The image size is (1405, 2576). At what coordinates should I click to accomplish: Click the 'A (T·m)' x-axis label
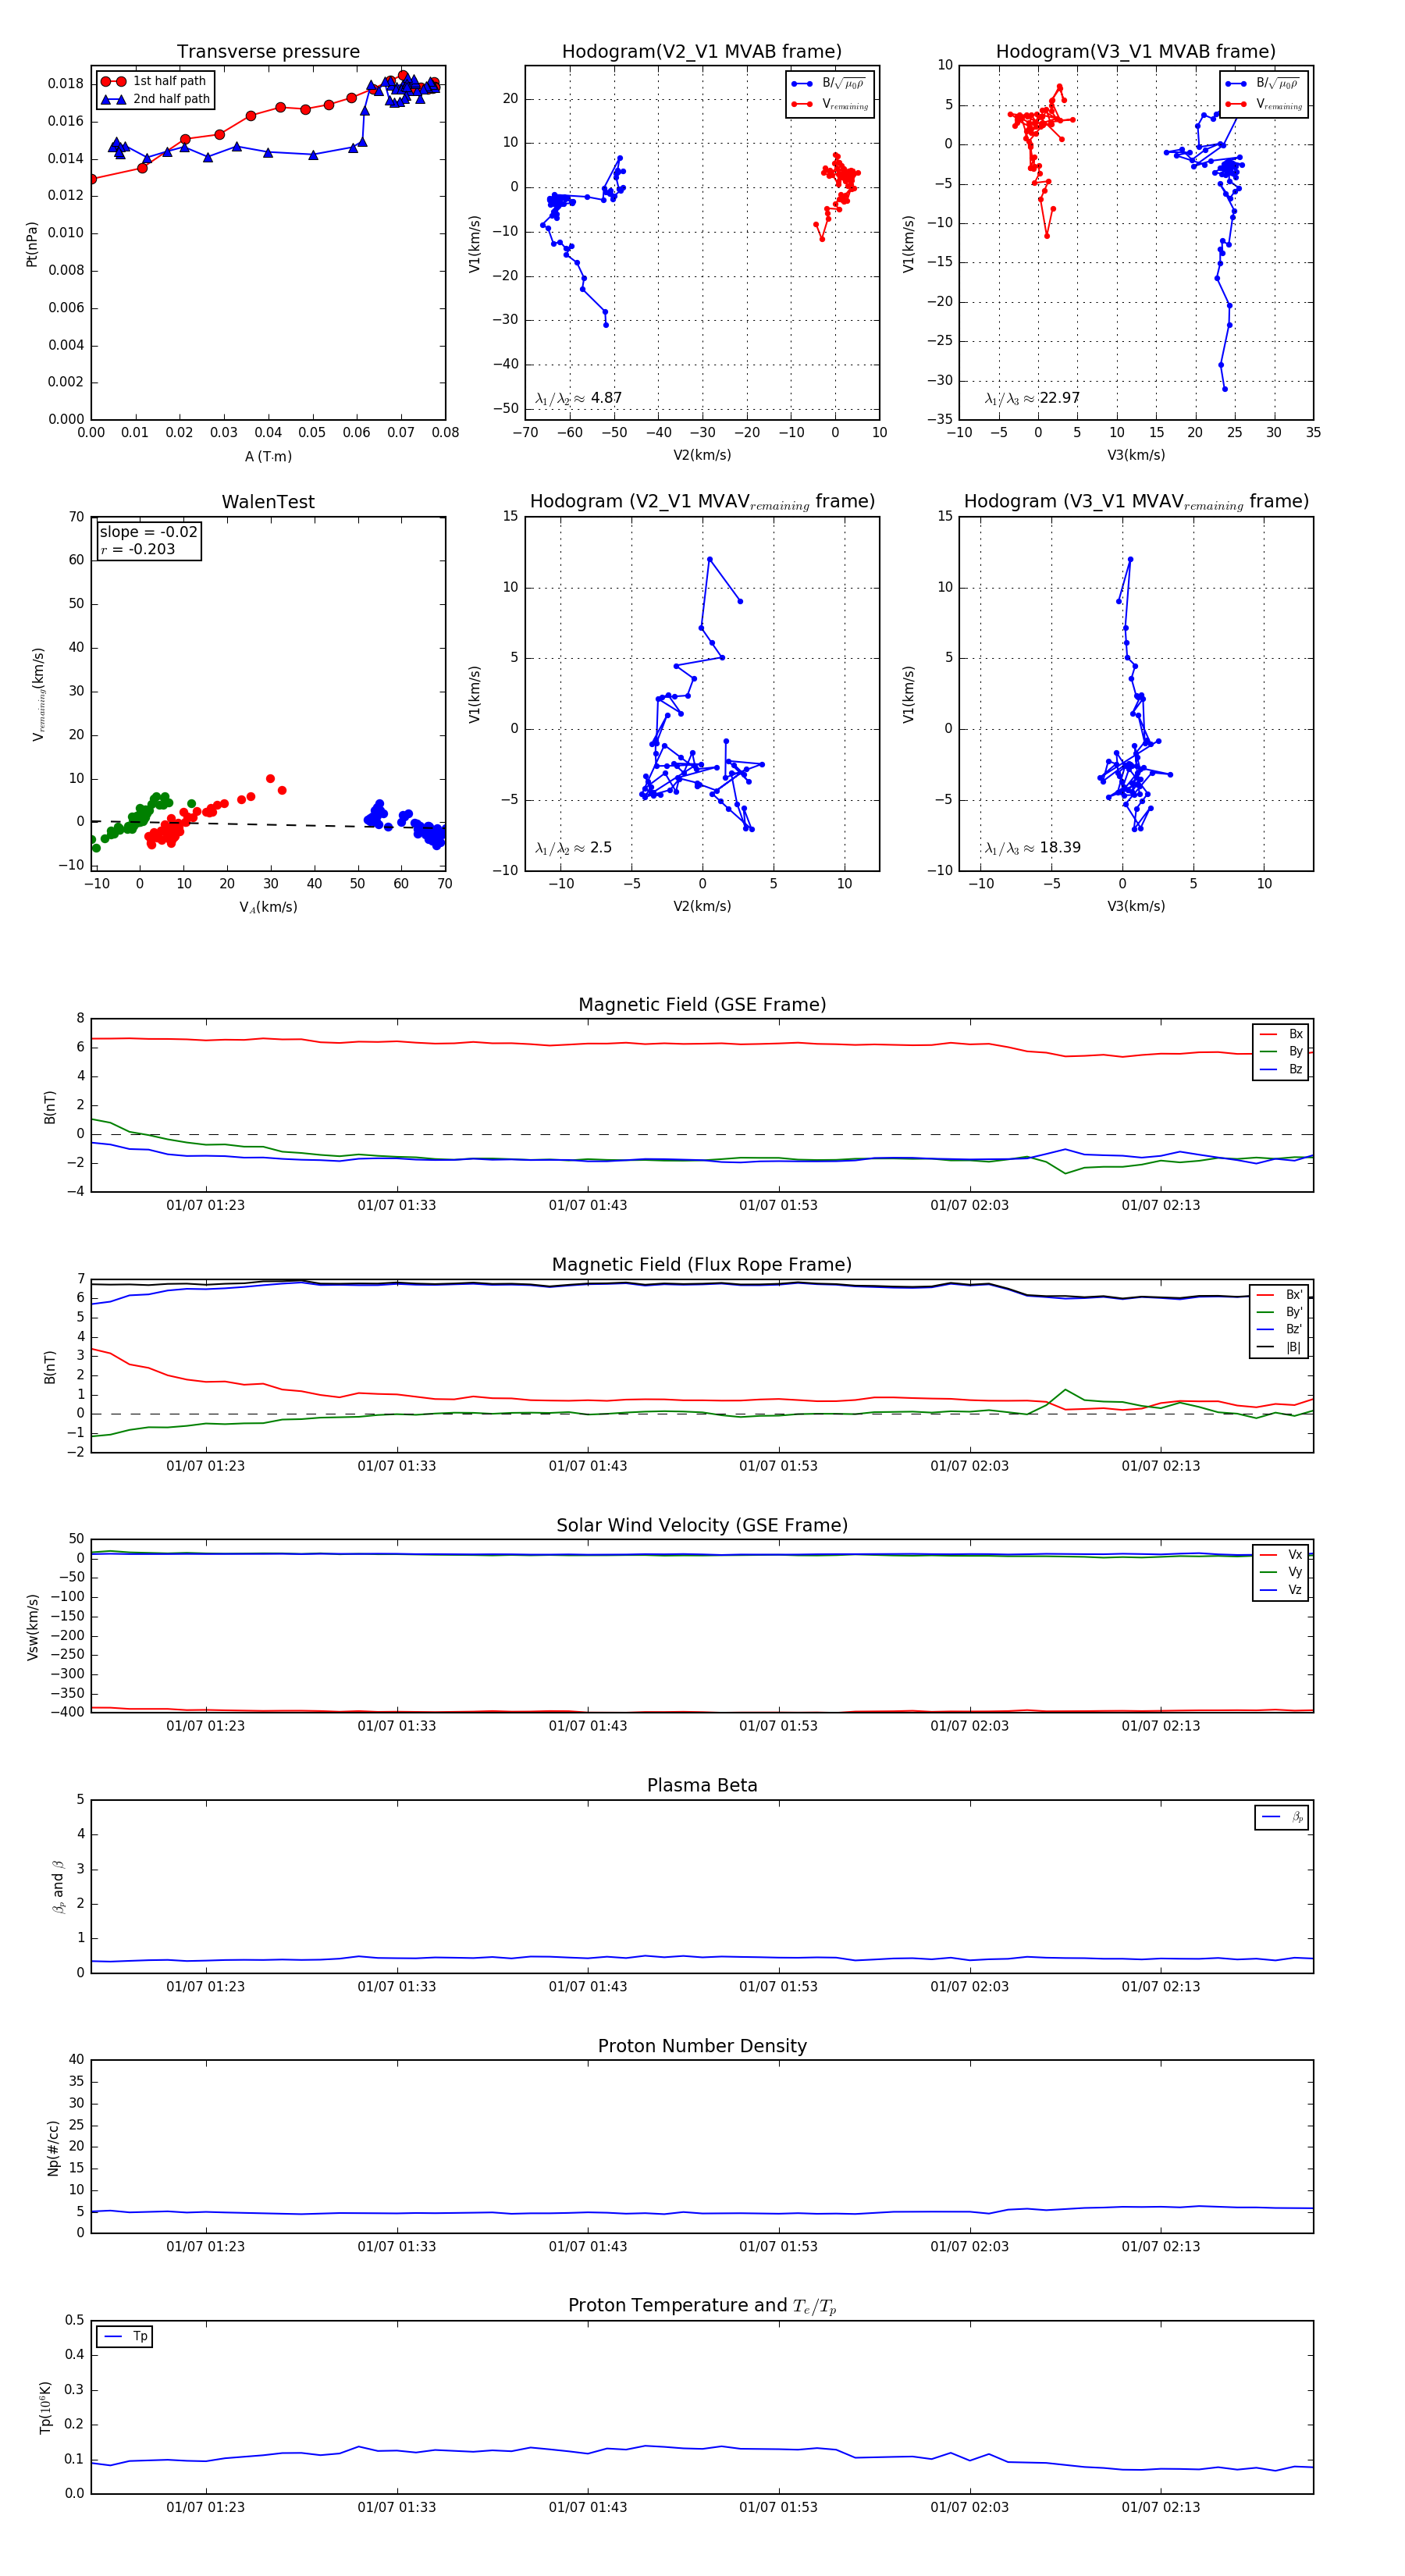point(268,456)
